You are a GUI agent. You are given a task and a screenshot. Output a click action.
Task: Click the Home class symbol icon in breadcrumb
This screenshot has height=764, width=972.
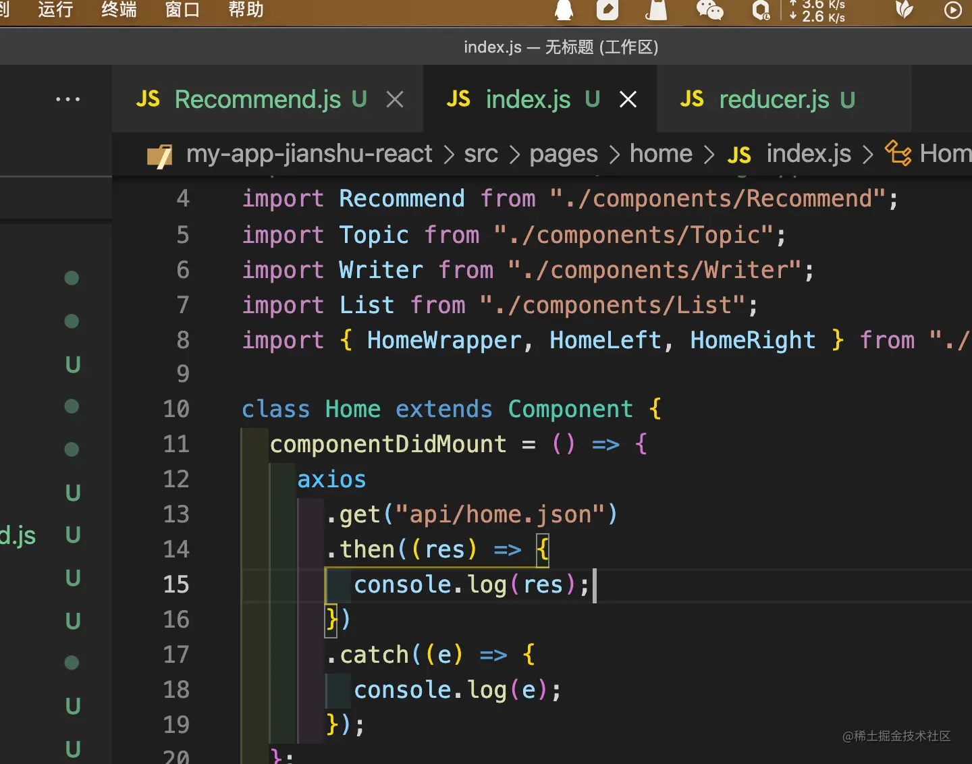coord(898,153)
